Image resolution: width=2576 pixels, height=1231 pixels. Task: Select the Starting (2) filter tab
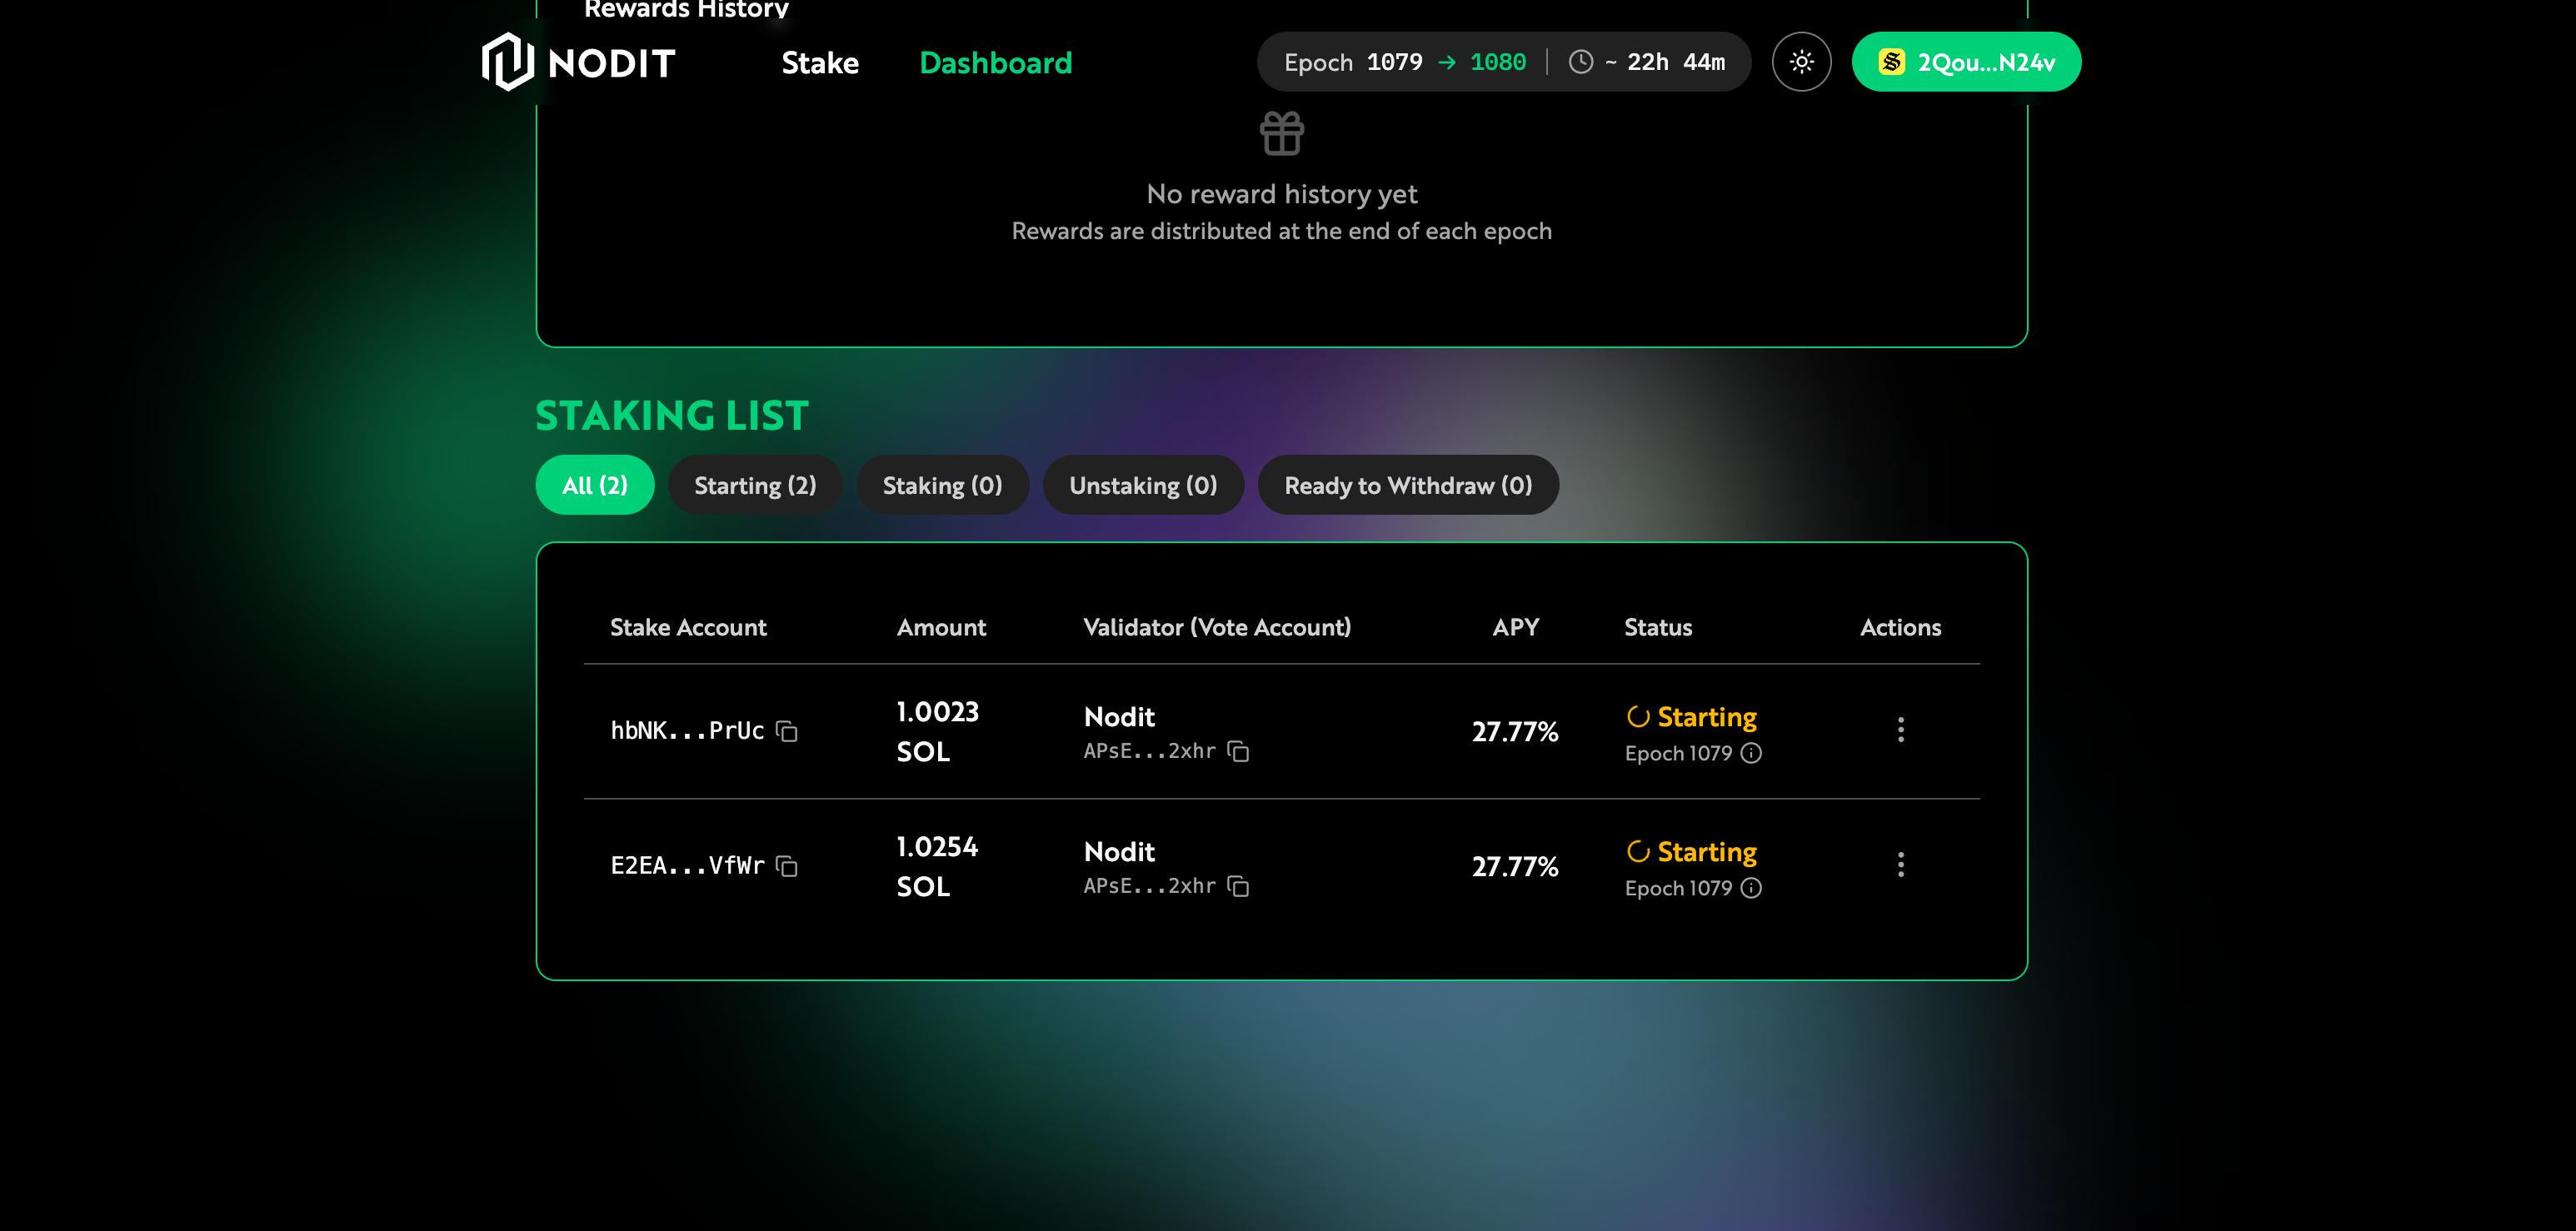[x=755, y=485]
